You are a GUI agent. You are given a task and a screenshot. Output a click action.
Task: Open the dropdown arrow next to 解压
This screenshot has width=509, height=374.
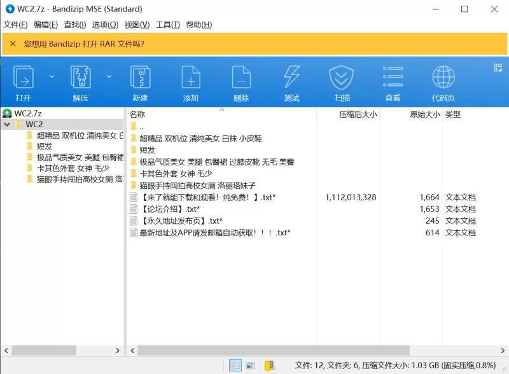point(109,76)
